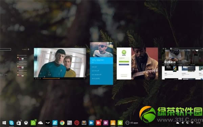Click the video player's first playback control
Image resolution: width=203 pixels, height=127 pixels.
(36, 78)
